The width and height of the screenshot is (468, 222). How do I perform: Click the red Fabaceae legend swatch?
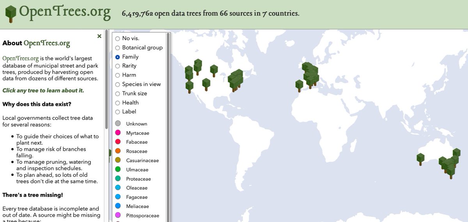coord(118,142)
